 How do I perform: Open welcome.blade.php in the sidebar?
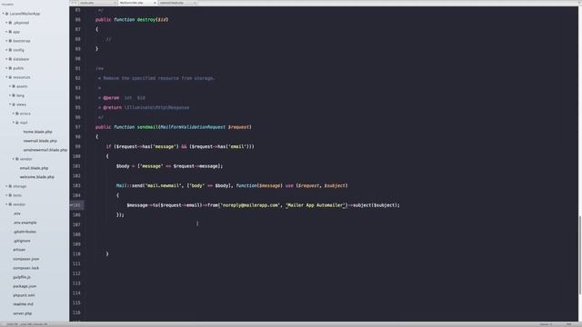click(x=36, y=177)
